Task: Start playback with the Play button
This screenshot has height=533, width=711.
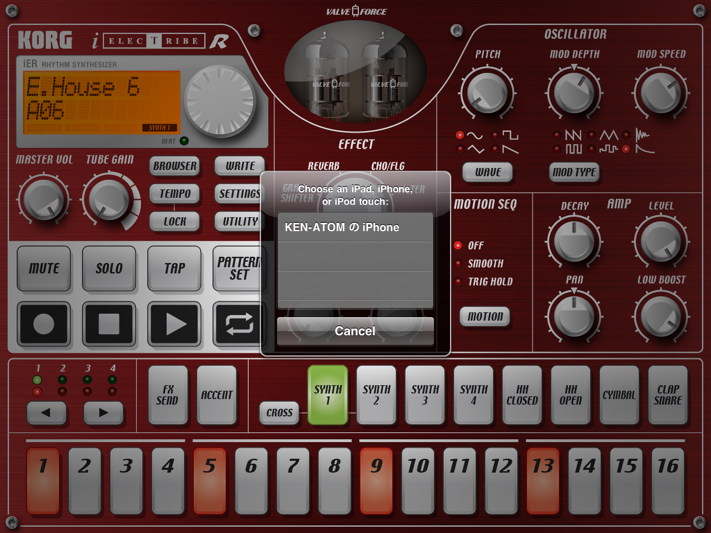Action: (174, 324)
